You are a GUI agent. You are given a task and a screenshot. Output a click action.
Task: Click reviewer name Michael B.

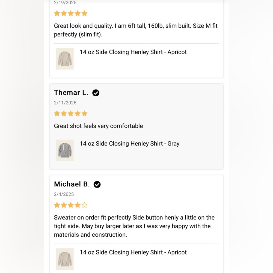[x=72, y=184]
